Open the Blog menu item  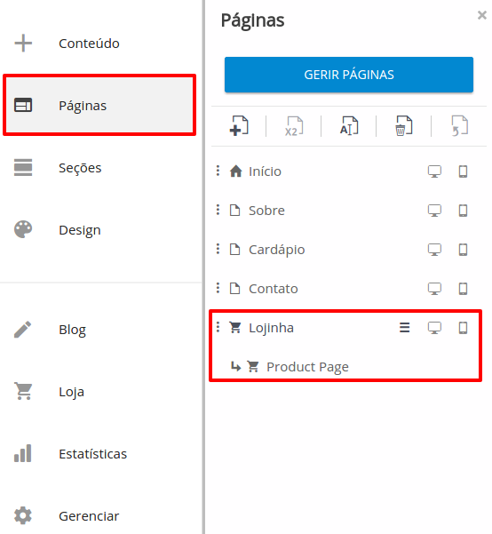pyautogui.click(x=50, y=330)
